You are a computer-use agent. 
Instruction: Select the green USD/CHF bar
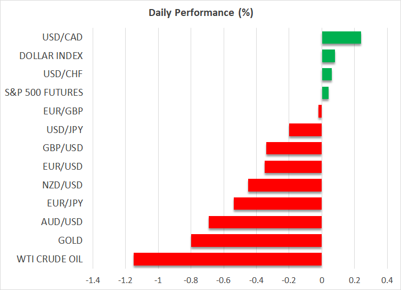[326, 74]
